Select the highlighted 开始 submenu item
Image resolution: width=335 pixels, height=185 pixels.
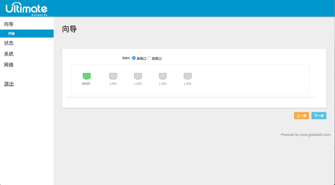tap(12, 34)
